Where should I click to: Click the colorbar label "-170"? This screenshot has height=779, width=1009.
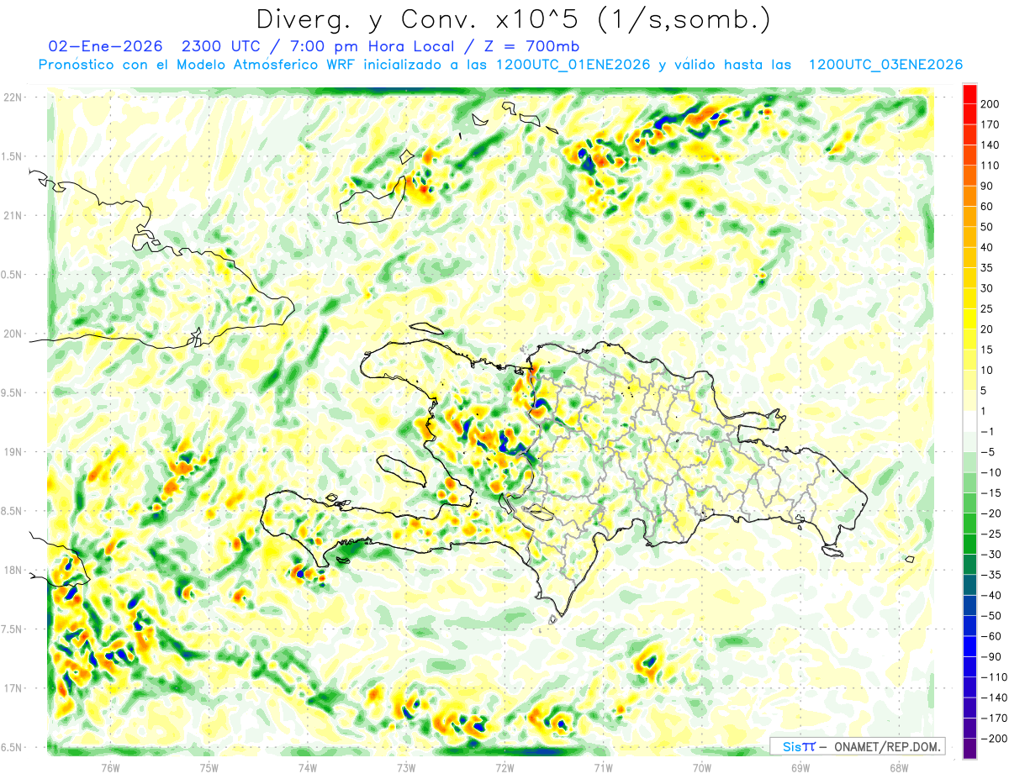pyautogui.click(x=995, y=718)
